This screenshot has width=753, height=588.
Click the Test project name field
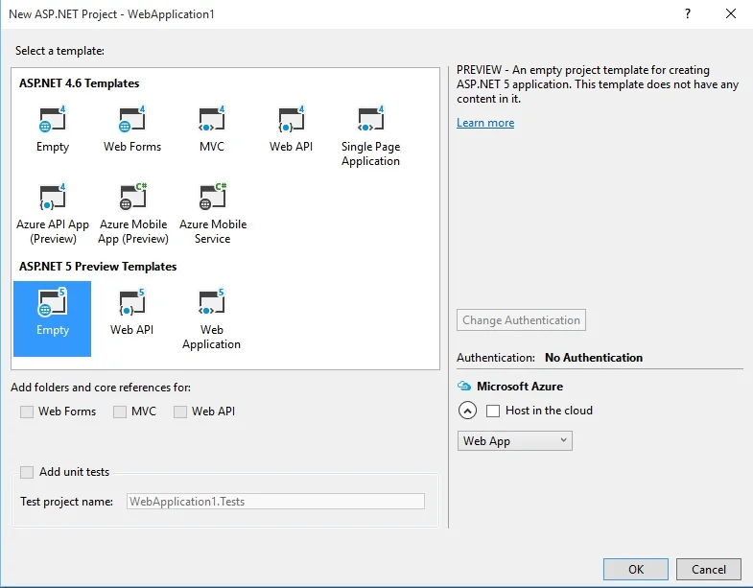pos(275,502)
